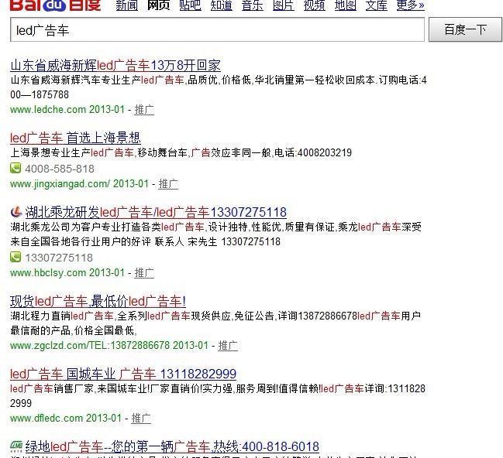Viewport: 503px width, 458px height.
Task: Open the led广告车 国城车业 result
Action: click(123, 374)
